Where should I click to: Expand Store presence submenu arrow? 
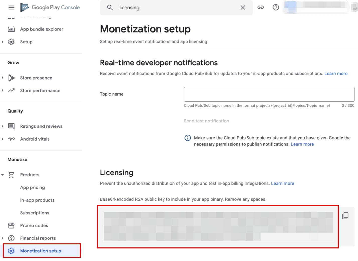[3, 78]
